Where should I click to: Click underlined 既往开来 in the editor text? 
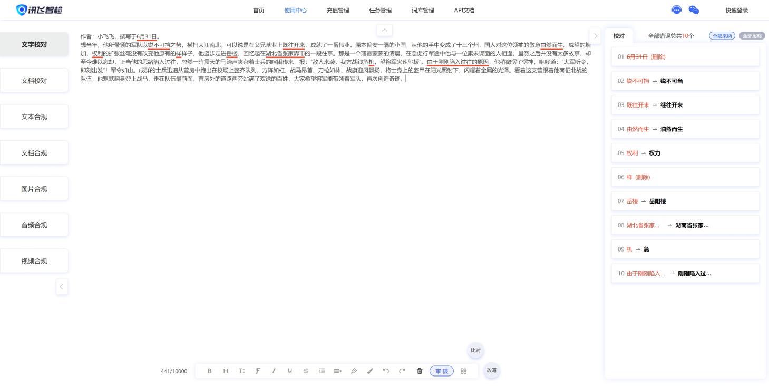[294, 45]
